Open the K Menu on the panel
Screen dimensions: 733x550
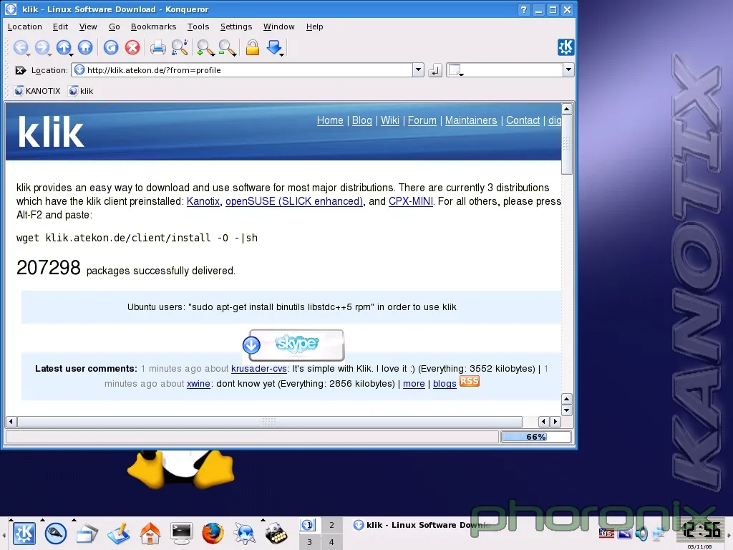[x=24, y=533]
